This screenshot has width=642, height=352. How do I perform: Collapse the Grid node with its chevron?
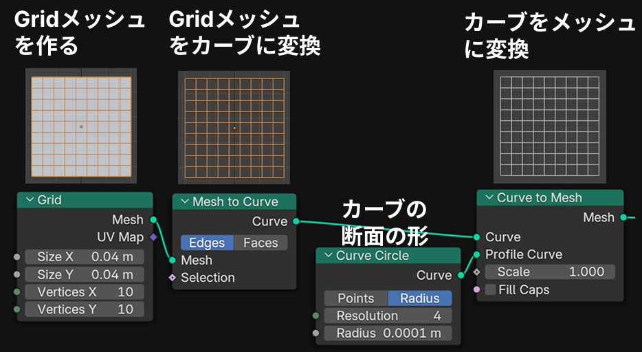[x=29, y=200]
